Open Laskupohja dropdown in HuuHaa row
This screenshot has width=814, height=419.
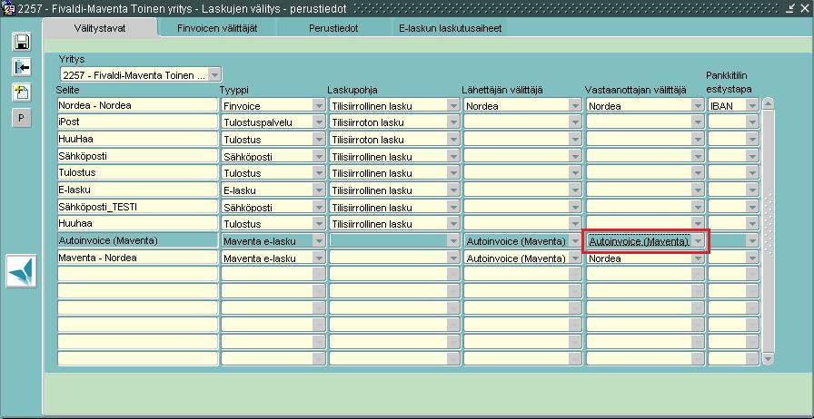[x=453, y=140]
